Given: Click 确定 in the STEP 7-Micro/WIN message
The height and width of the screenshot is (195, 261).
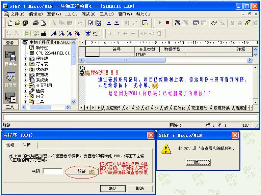Looking at the screenshot, I should coord(198,162).
